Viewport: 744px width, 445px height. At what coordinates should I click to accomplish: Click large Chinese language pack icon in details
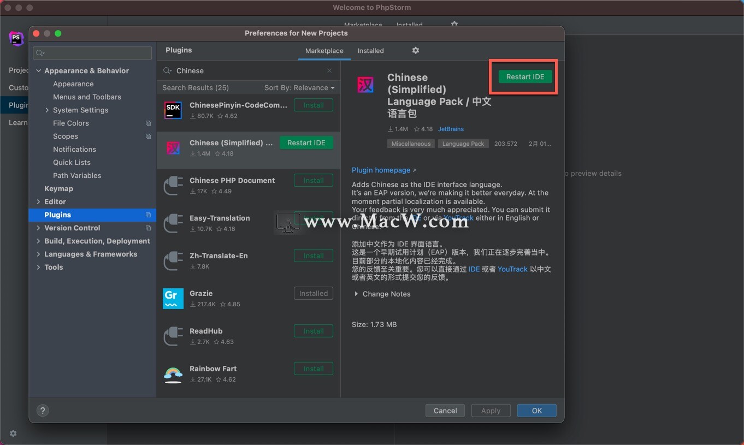click(365, 85)
